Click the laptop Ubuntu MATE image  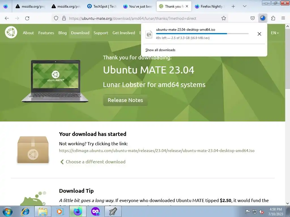tap(55, 81)
